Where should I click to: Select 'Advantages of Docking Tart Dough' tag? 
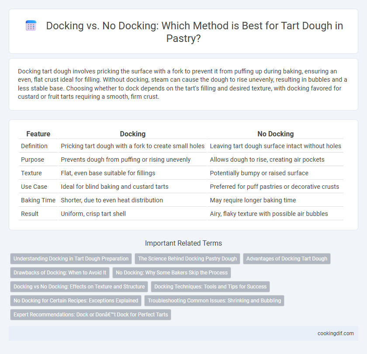(x=287, y=259)
